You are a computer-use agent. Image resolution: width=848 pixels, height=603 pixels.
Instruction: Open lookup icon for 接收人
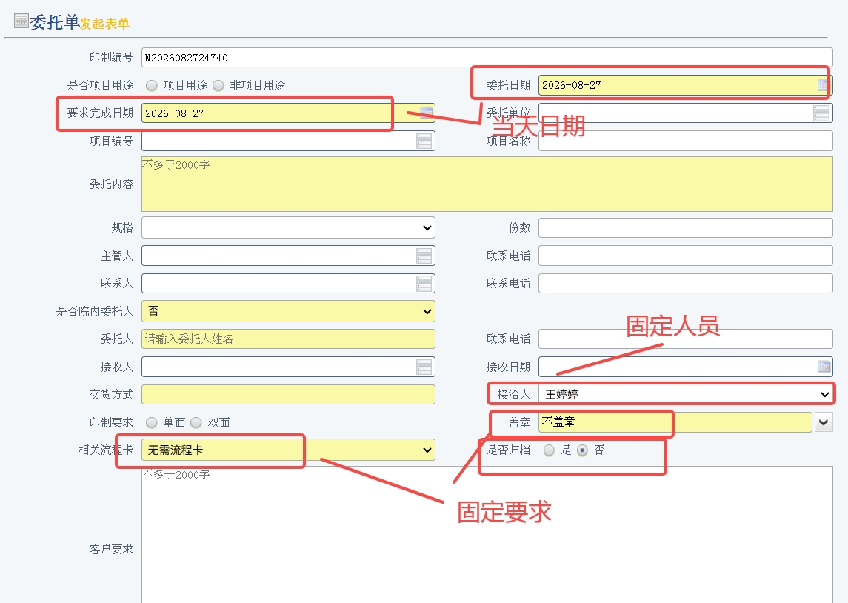(x=424, y=367)
